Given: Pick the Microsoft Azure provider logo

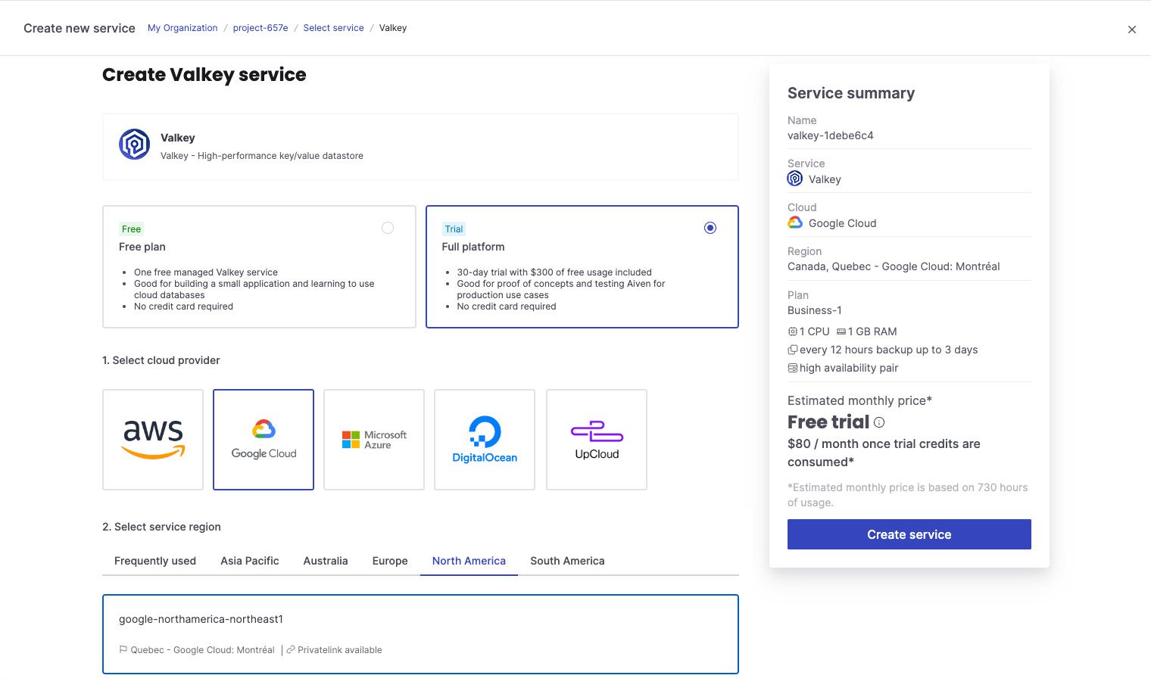Looking at the screenshot, I should [x=374, y=440].
